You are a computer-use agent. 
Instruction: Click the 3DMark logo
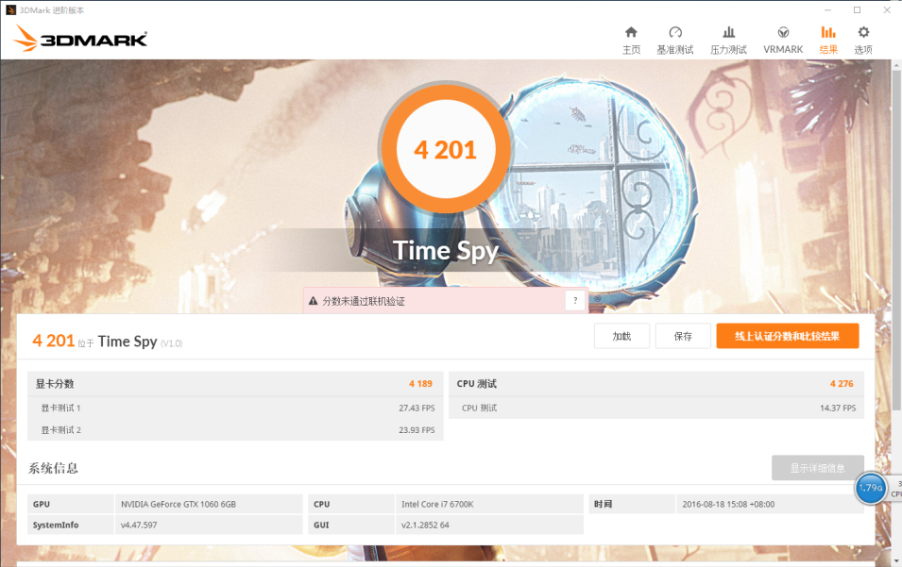click(80, 38)
